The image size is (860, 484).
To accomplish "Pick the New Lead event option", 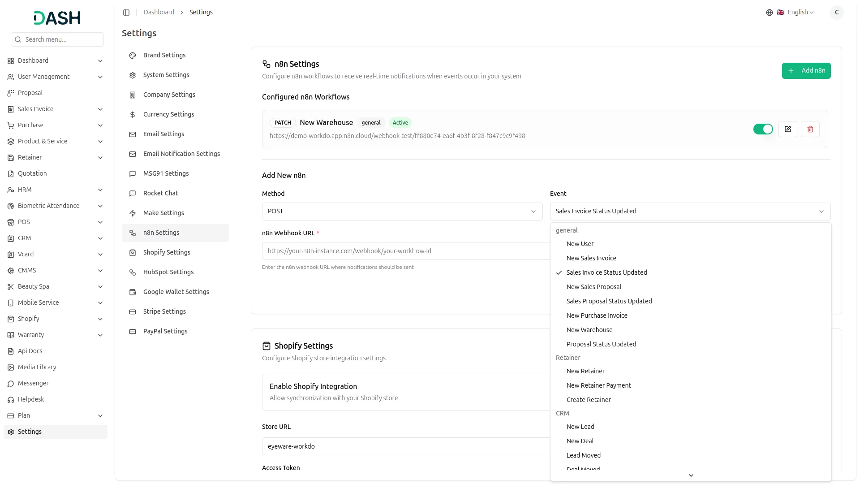I will coord(580,427).
